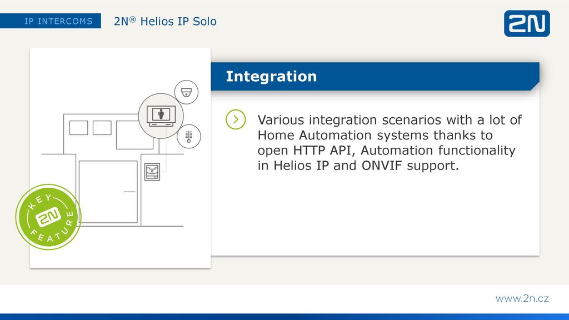Open the www.2n.cz link
The image size is (569, 320).
[522, 298]
